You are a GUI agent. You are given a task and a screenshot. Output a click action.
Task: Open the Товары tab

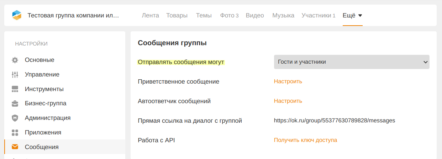coord(177,15)
